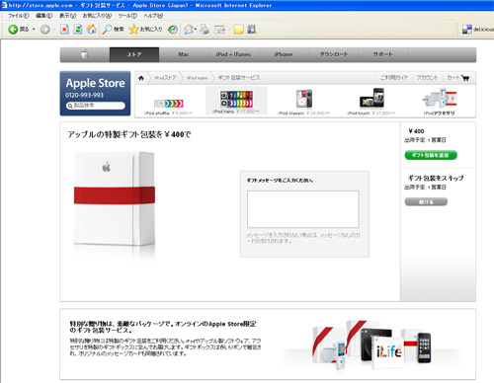
Task: Select the ダウンロード navigation tab
Action: [333, 54]
